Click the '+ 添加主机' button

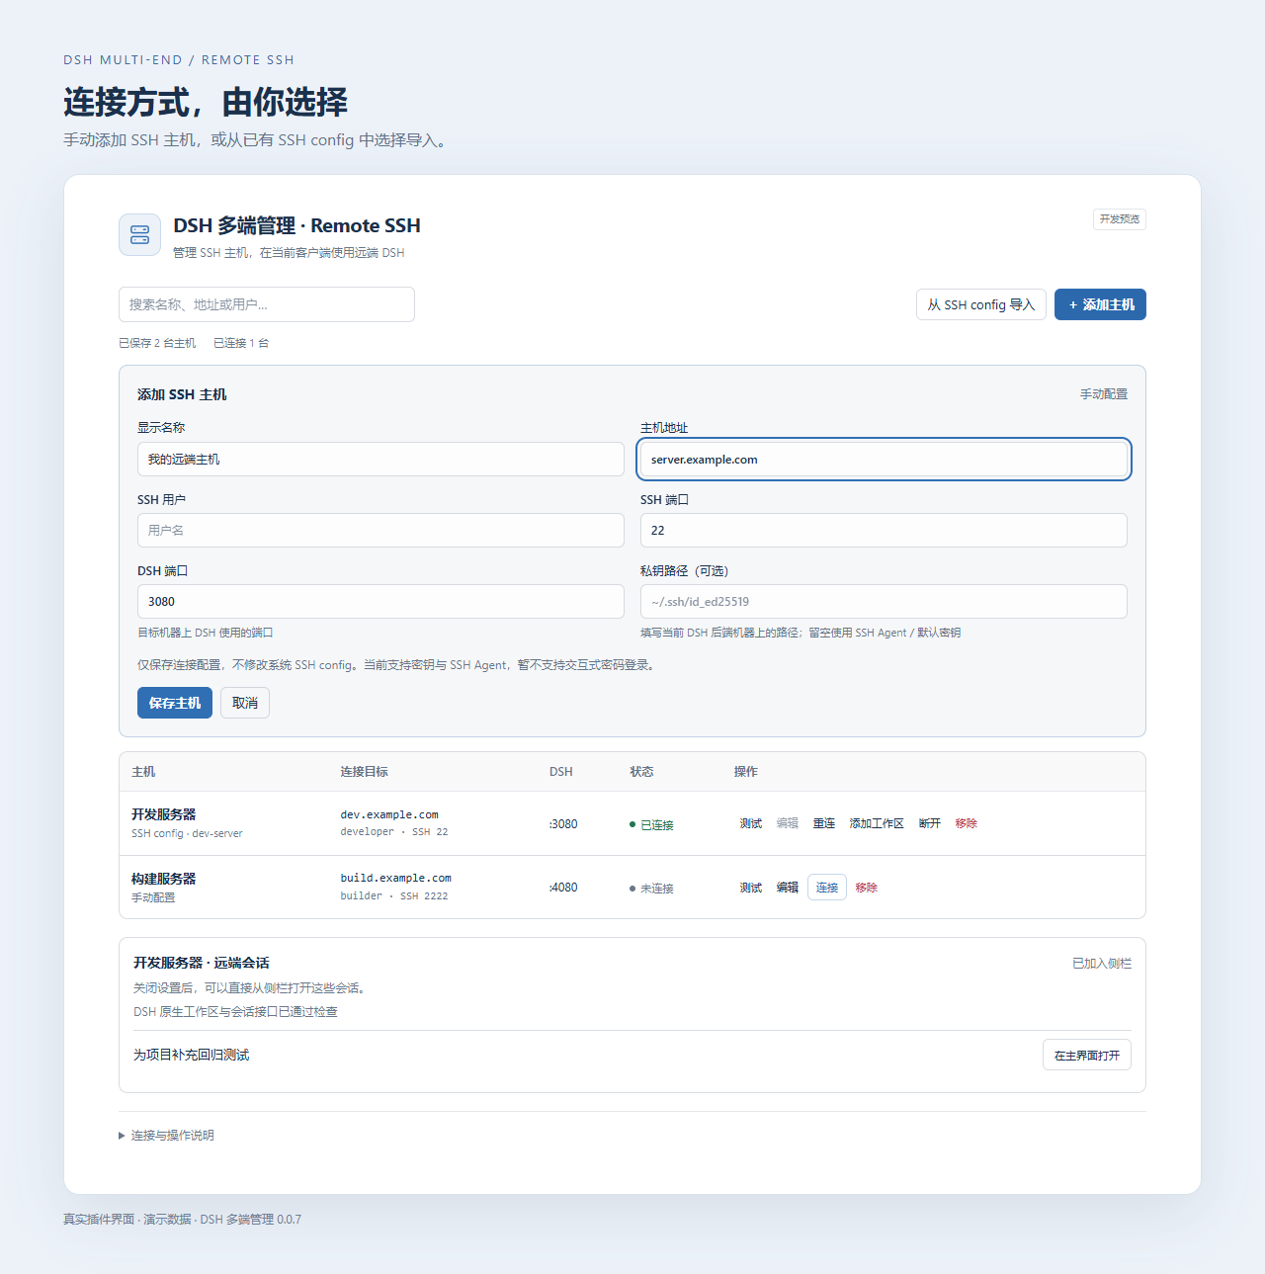[1100, 304]
